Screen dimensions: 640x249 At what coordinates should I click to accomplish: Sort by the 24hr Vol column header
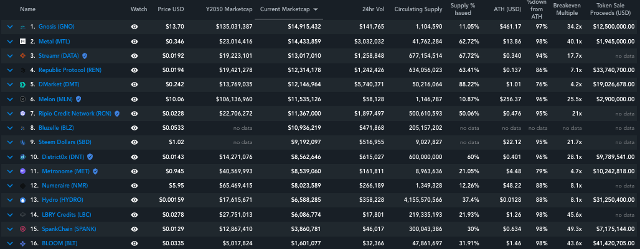373,9
